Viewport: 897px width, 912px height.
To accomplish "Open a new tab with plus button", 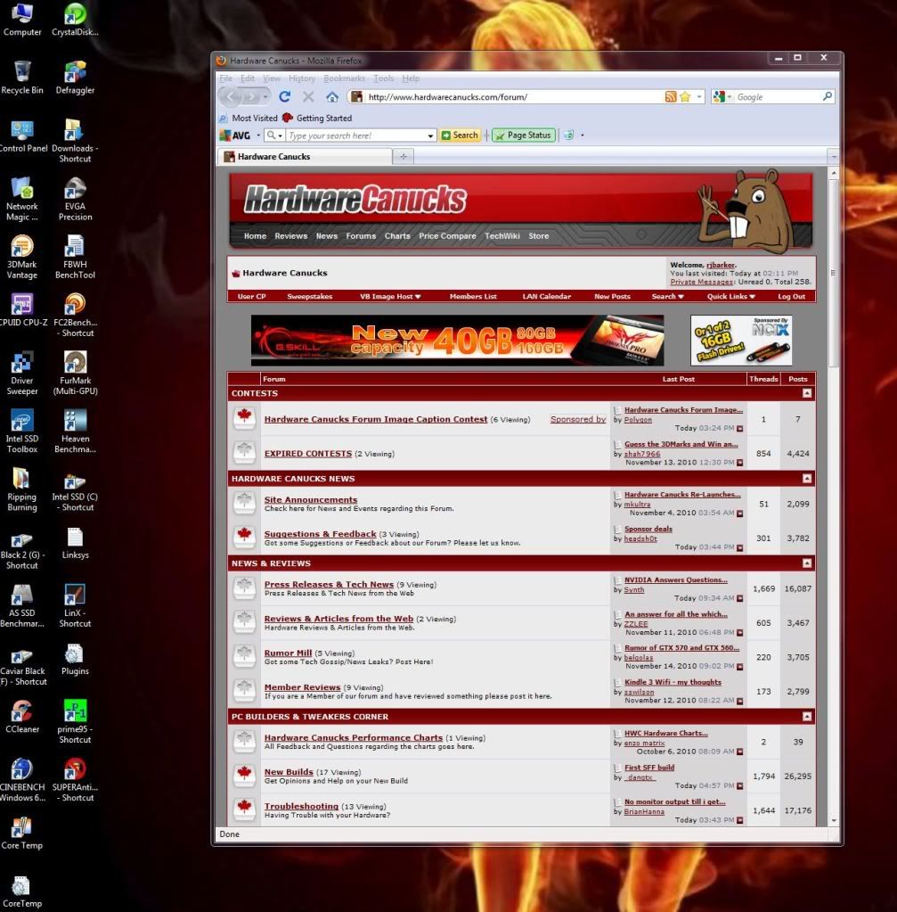I will point(403,157).
